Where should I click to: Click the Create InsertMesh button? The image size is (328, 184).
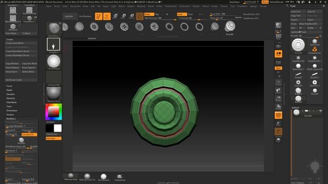click(x=21, y=43)
